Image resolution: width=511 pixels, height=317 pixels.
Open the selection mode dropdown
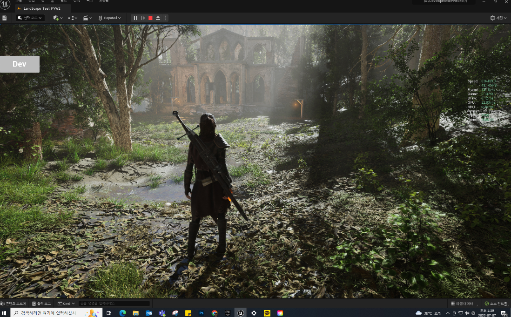[x=30, y=18]
